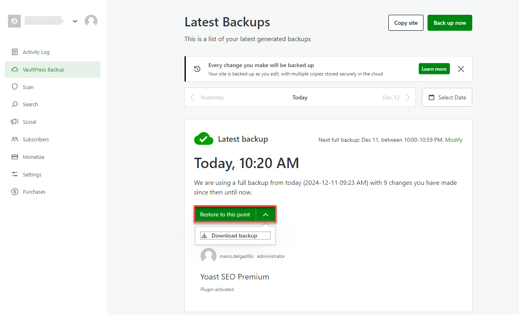Click the download icon next to Download backup
The width and height of the screenshot is (519, 315).
[x=204, y=235]
